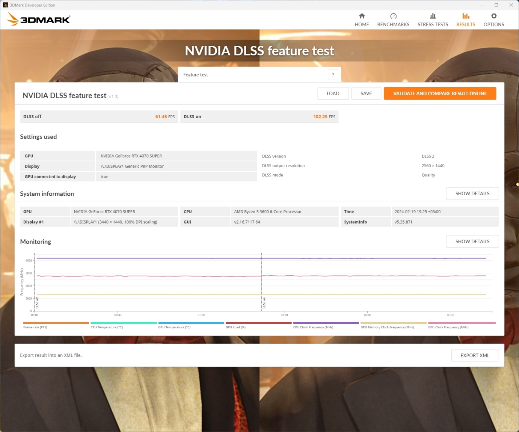
Task: Click the GPU value under System information
Action: pos(104,212)
